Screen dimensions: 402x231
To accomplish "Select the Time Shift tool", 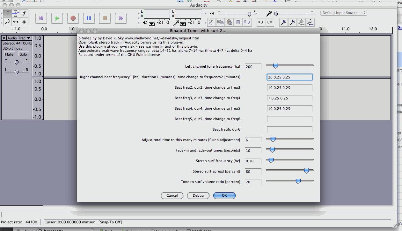I will click(16, 22).
